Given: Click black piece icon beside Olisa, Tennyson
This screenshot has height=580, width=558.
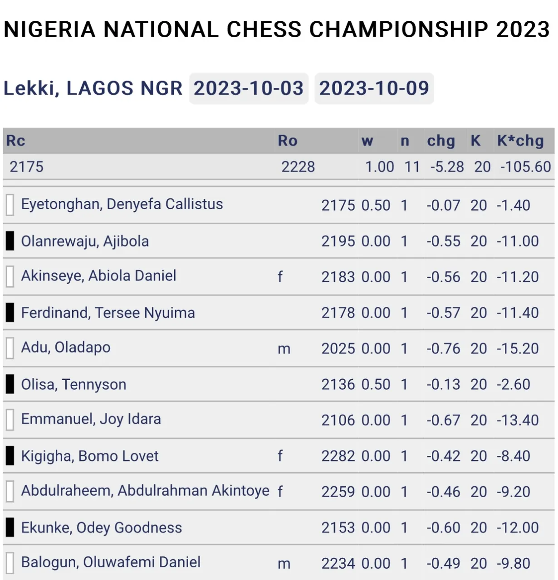Looking at the screenshot, I should (10, 384).
